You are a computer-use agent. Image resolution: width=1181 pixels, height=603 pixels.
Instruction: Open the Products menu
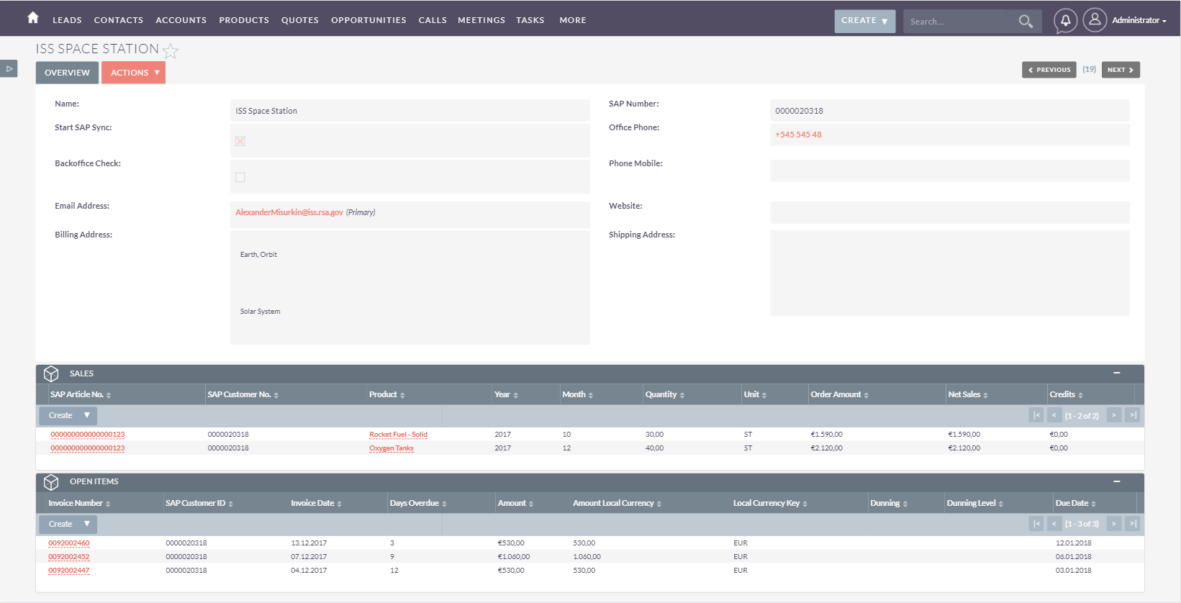coord(244,20)
